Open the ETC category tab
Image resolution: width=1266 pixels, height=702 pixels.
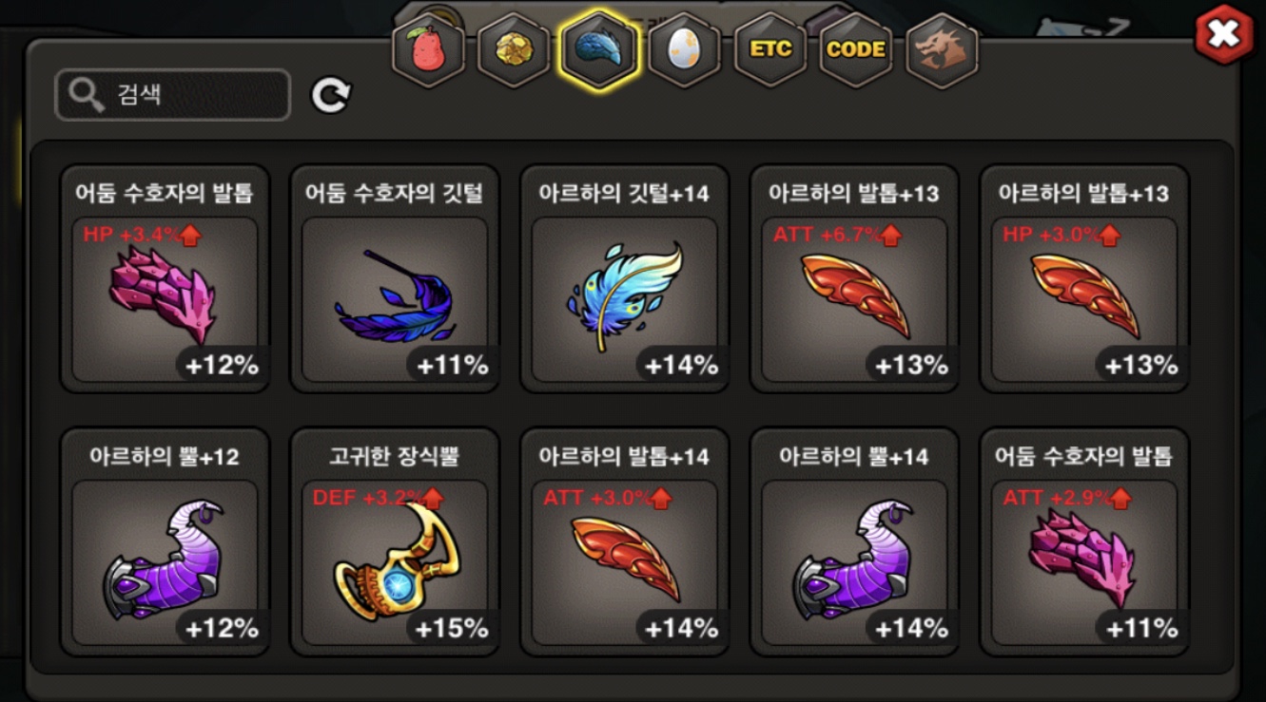[x=770, y=50]
